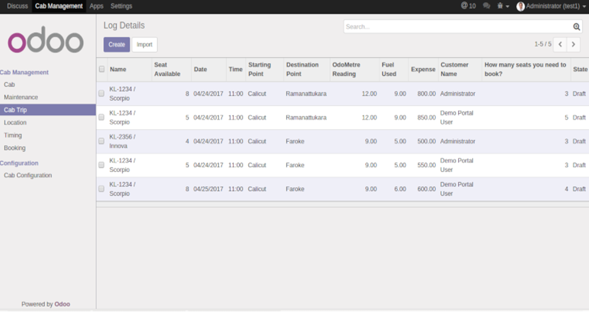The width and height of the screenshot is (589, 312).
Task: Select Maintenance in the sidebar
Action: pos(21,97)
